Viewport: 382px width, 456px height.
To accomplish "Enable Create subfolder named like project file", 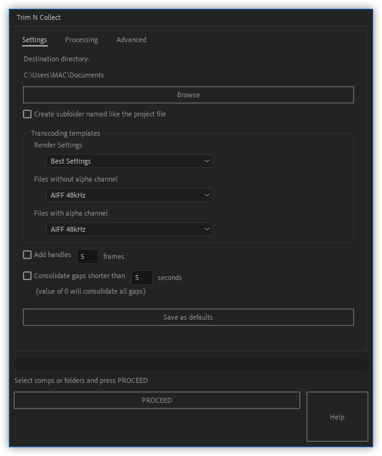I will (x=27, y=114).
